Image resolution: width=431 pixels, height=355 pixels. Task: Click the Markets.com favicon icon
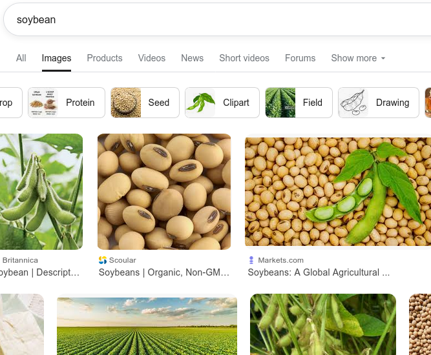tap(251, 260)
